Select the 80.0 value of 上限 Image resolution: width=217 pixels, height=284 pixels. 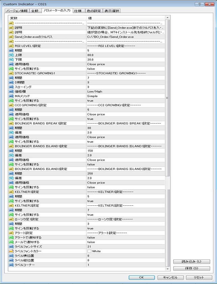90,55
